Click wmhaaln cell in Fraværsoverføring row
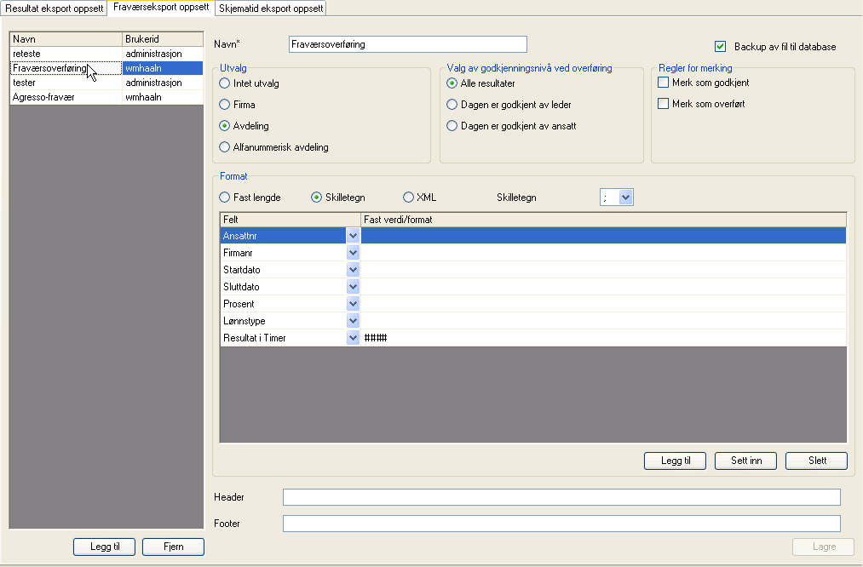The image size is (863, 567). click(x=163, y=68)
